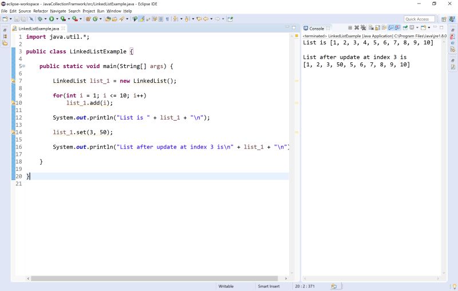Viewport: 458px width, 291px height.
Task: Click the New Java Class icon
Action: point(95,19)
